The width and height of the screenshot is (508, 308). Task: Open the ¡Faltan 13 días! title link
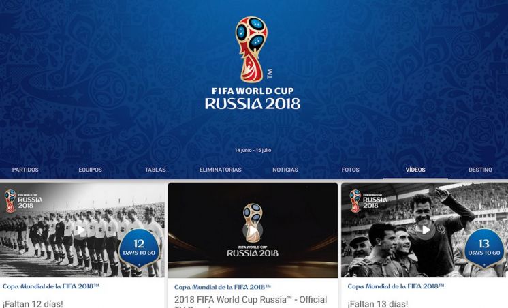tap(378, 304)
